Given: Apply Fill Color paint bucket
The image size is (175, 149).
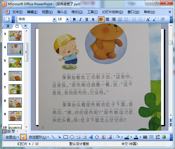Looking at the screenshot, I should 118,137.
